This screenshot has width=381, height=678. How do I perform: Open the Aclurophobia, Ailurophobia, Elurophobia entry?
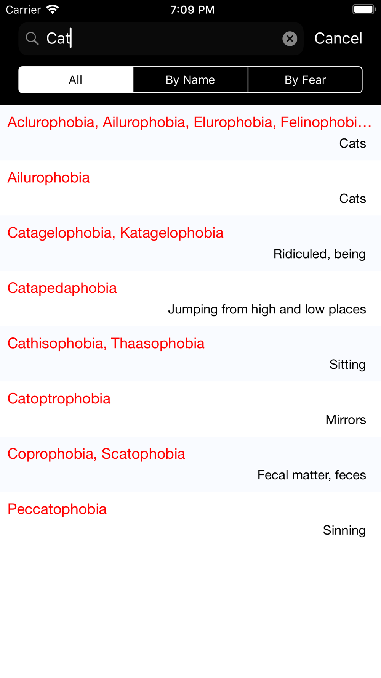(190, 133)
